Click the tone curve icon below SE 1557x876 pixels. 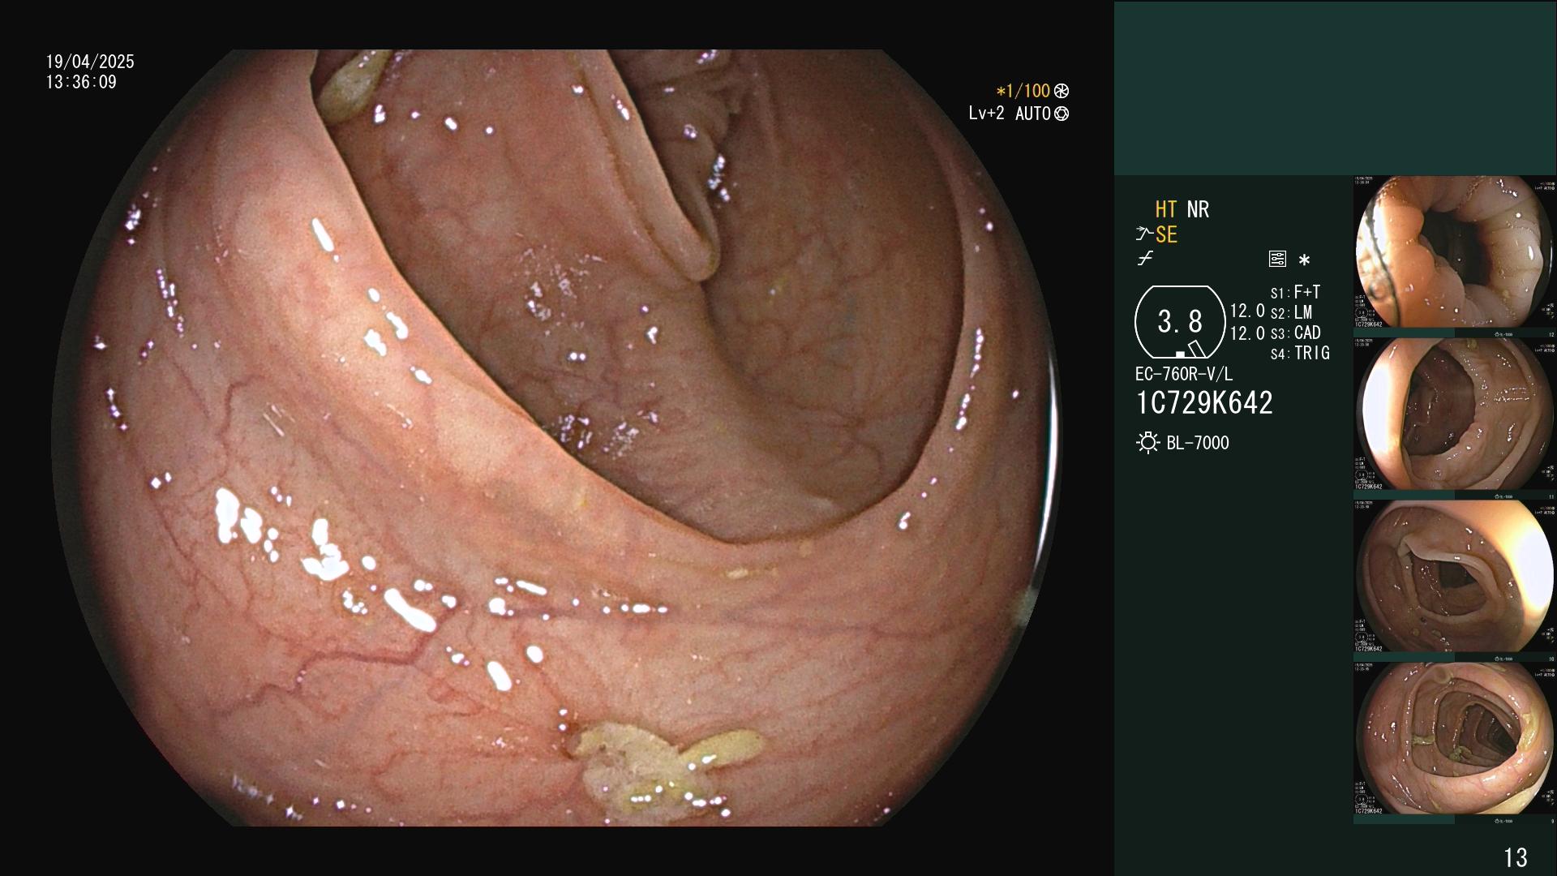coord(1145,259)
